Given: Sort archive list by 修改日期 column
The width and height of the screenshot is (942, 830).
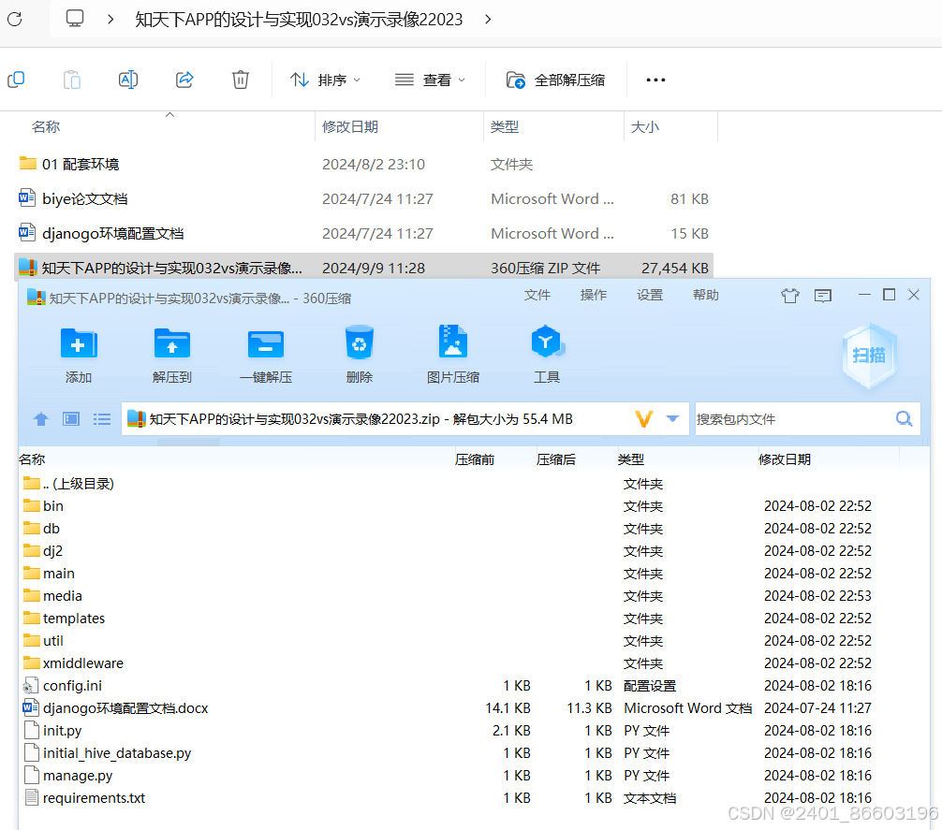Looking at the screenshot, I should pyautogui.click(x=784, y=459).
